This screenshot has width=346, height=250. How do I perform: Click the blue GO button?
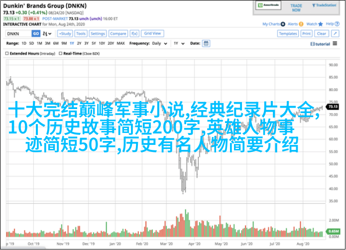click(x=36, y=33)
